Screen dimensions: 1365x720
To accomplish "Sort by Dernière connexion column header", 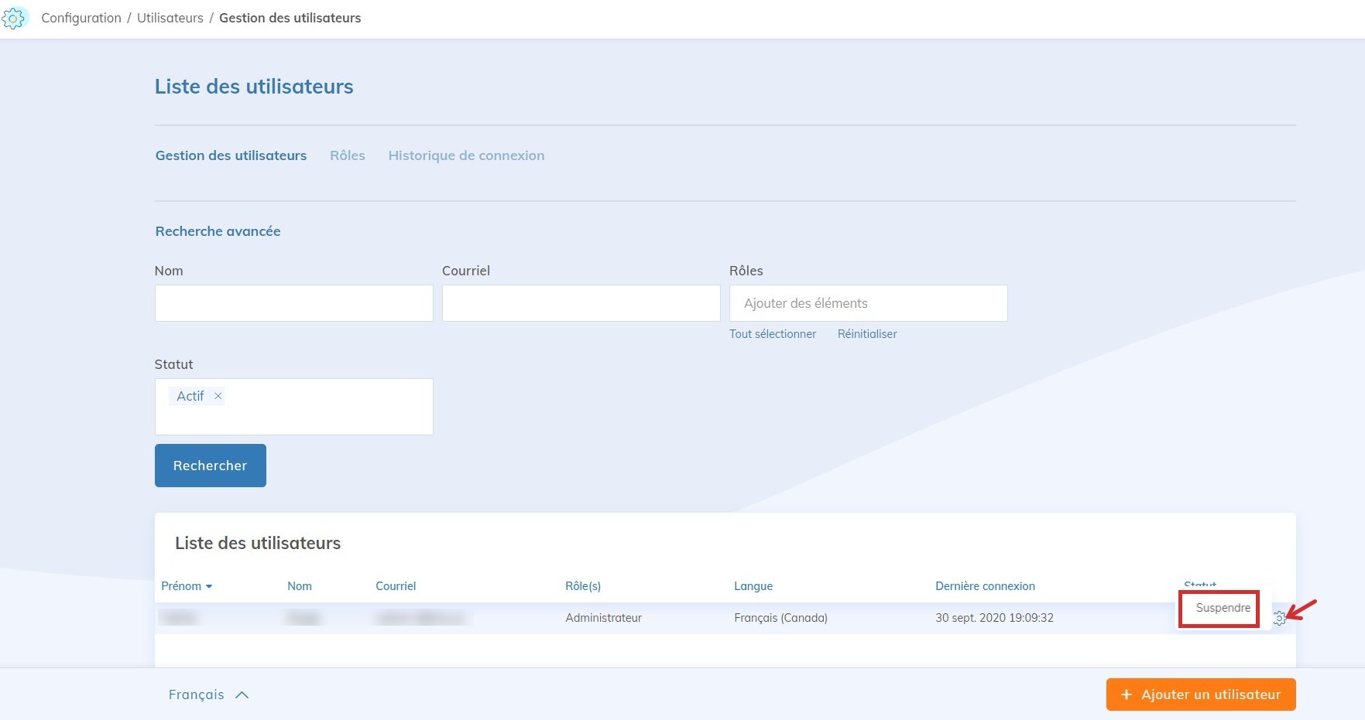I will point(984,586).
